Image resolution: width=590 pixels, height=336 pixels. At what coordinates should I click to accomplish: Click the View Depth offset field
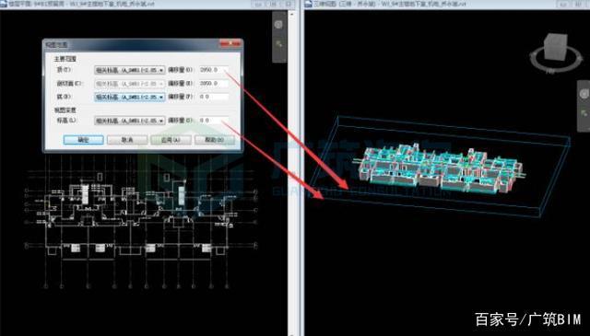(x=214, y=121)
